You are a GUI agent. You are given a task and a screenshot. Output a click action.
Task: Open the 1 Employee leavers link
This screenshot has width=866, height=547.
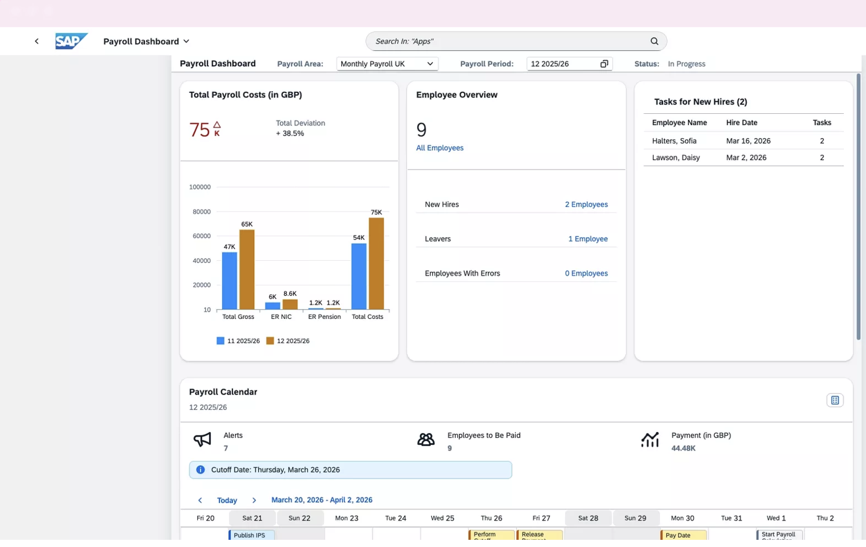tap(588, 239)
